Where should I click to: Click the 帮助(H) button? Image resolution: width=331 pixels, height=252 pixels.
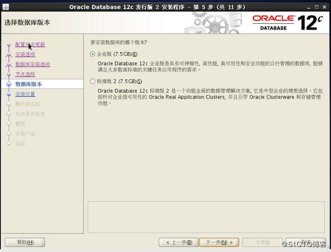click(25, 242)
